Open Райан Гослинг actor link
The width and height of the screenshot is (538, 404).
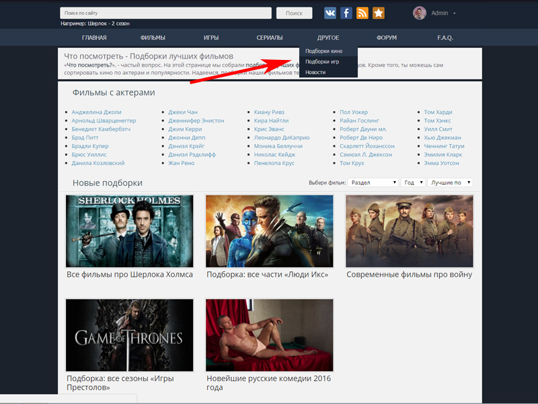pyautogui.click(x=359, y=121)
